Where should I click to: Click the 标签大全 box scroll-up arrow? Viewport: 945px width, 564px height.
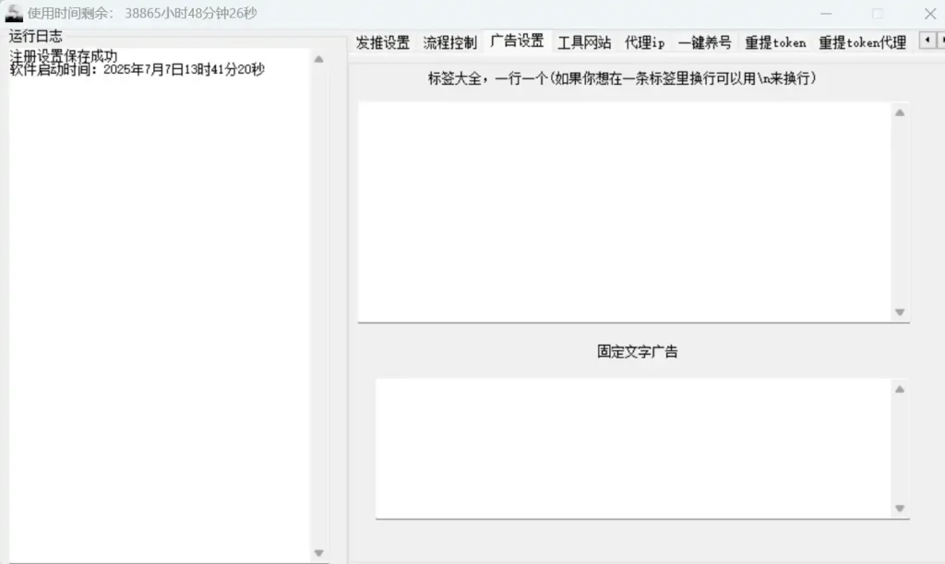point(900,112)
